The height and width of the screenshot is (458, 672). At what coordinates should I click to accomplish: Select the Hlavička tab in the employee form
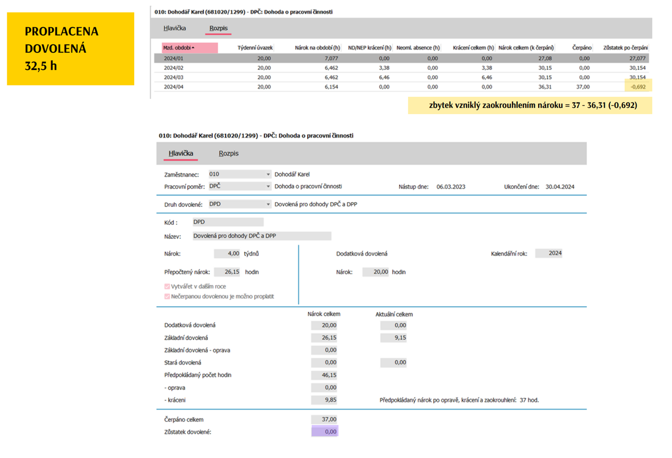(181, 153)
